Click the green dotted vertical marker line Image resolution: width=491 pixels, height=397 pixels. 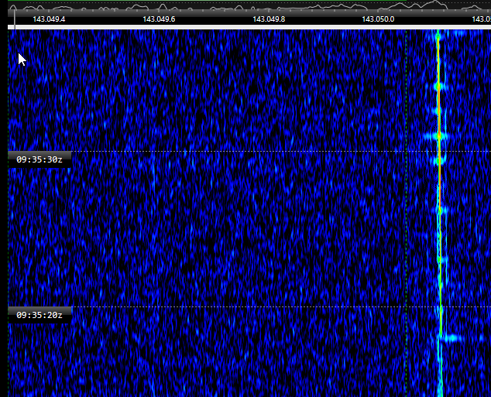tap(406, 213)
